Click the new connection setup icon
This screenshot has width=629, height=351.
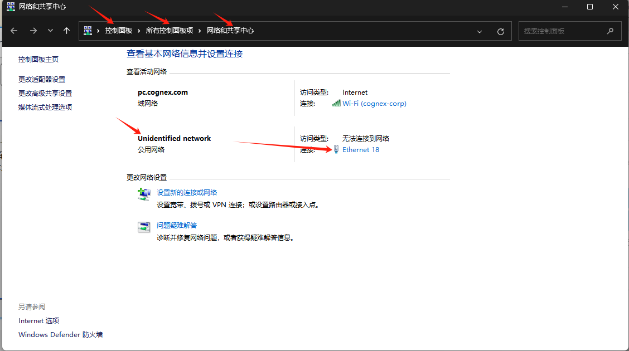pos(144,194)
